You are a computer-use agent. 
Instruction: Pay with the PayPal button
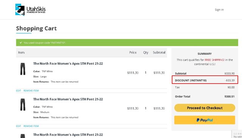[205, 120]
